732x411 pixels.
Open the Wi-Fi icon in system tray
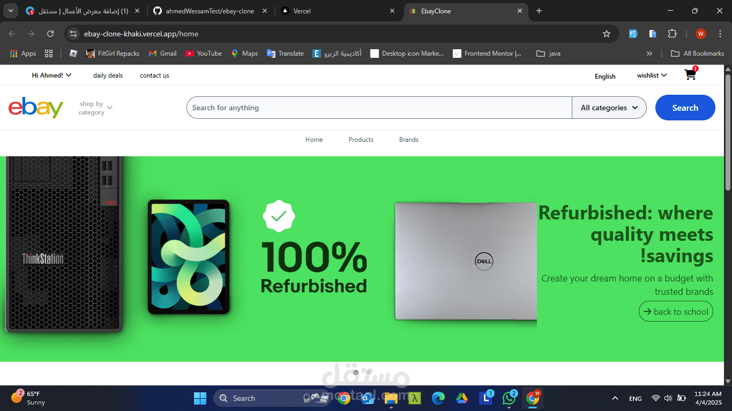pyautogui.click(x=655, y=398)
